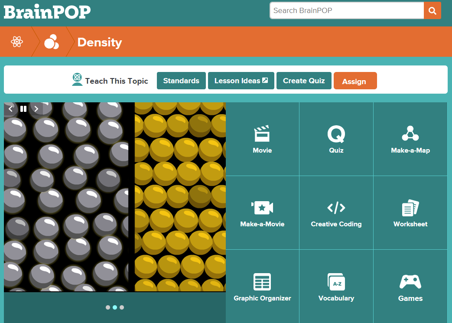Advance to the next slide
The height and width of the screenshot is (323, 452).
(x=36, y=109)
